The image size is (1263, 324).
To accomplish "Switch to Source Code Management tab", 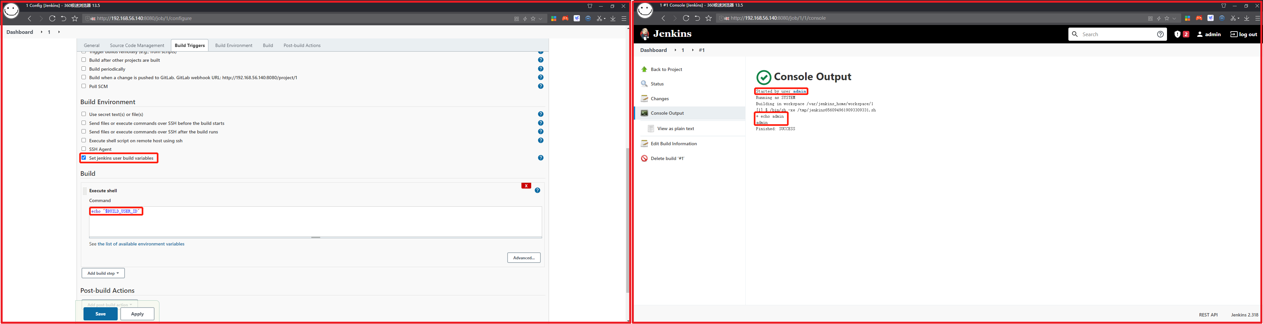I will pyautogui.click(x=137, y=46).
